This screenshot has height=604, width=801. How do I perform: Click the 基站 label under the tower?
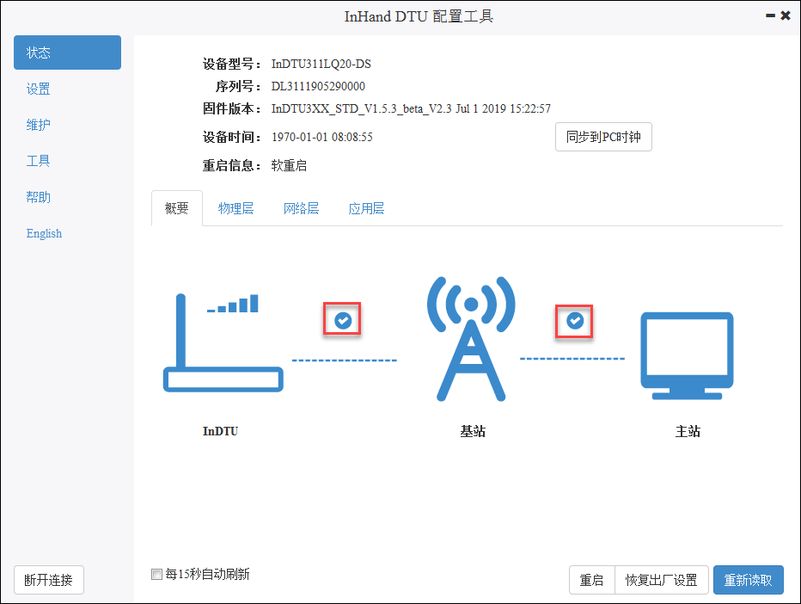click(x=473, y=431)
